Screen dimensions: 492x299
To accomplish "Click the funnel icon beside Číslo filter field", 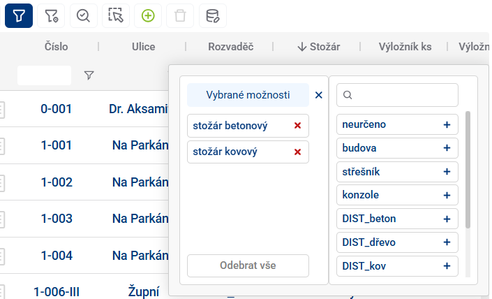I will coord(89,75).
